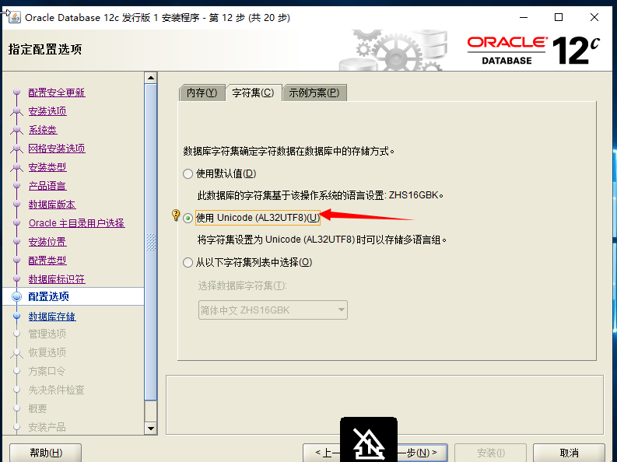This screenshot has height=462, width=617.
Task: Close the Oracle installer window
Action: click(x=594, y=17)
